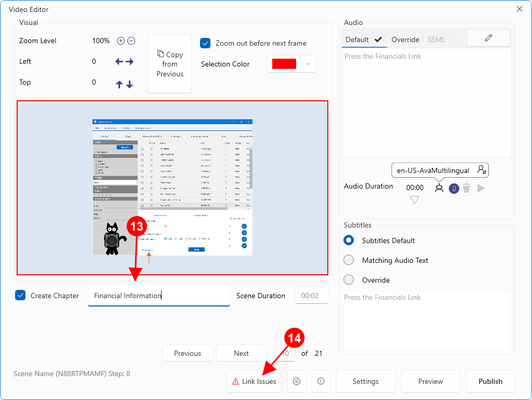Click the zoom out minus icon
The height and width of the screenshot is (400, 532).
point(131,41)
